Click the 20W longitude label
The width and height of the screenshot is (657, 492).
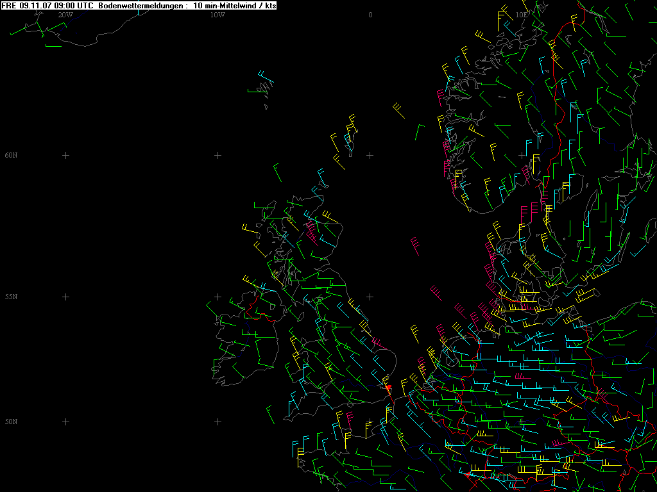click(x=65, y=15)
